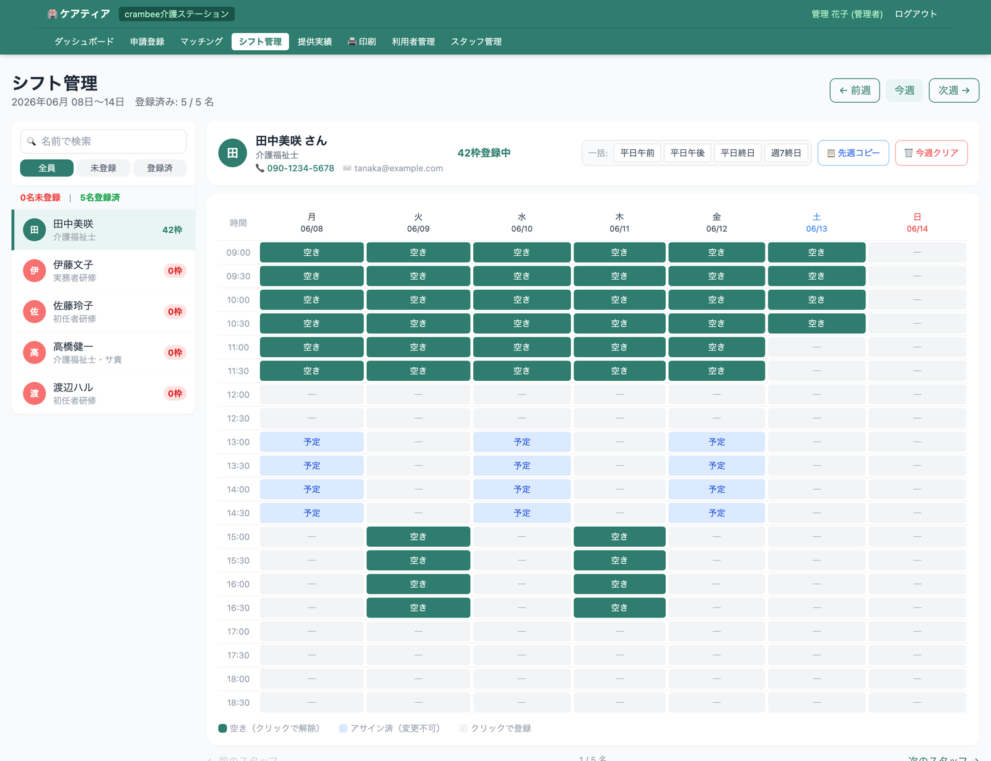This screenshot has height=761, width=991.
Task: Click the gray クリックで登録 legend swatch
Action: (463, 728)
